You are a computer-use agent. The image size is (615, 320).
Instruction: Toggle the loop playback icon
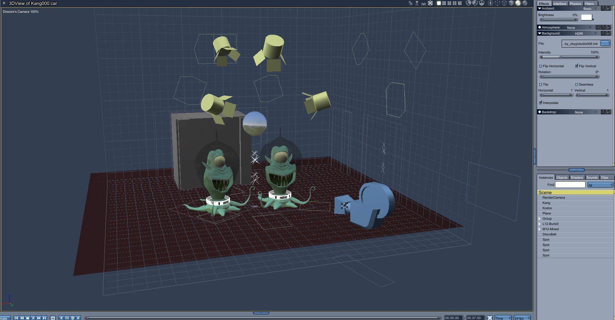53,318
